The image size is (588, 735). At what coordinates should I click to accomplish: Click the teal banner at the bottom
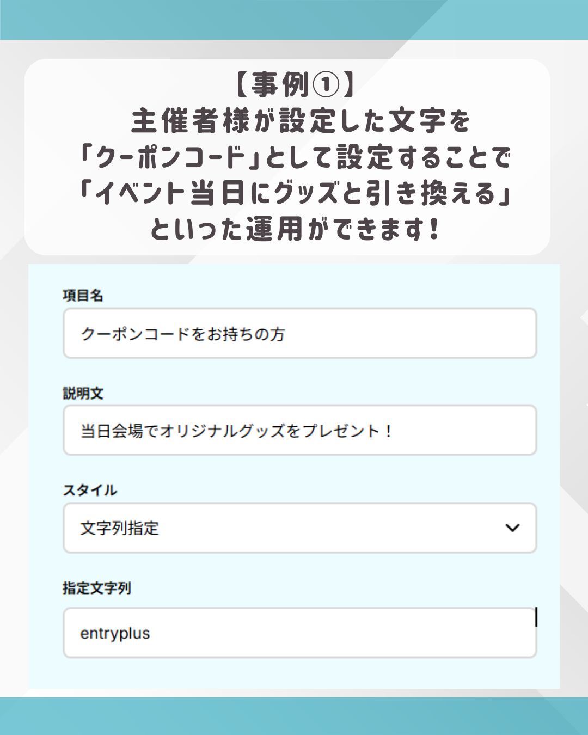click(294, 716)
